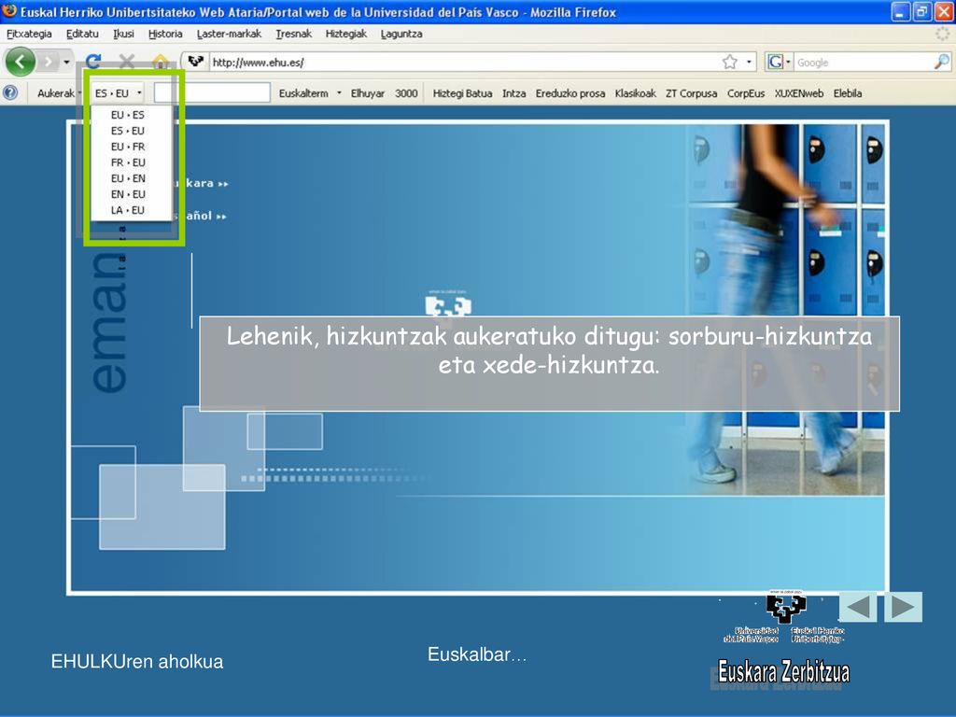Click the 3000 dictionary button

coord(406,93)
